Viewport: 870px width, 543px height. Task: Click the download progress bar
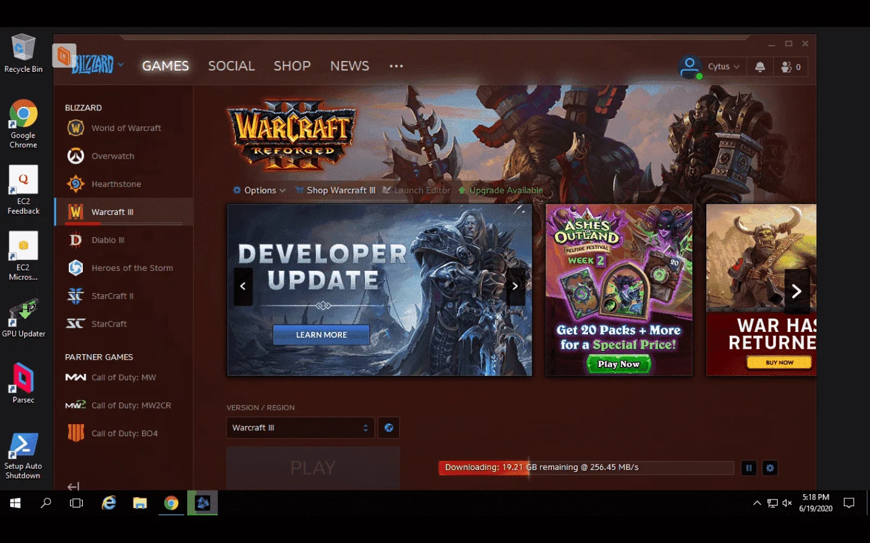[x=586, y=468]
